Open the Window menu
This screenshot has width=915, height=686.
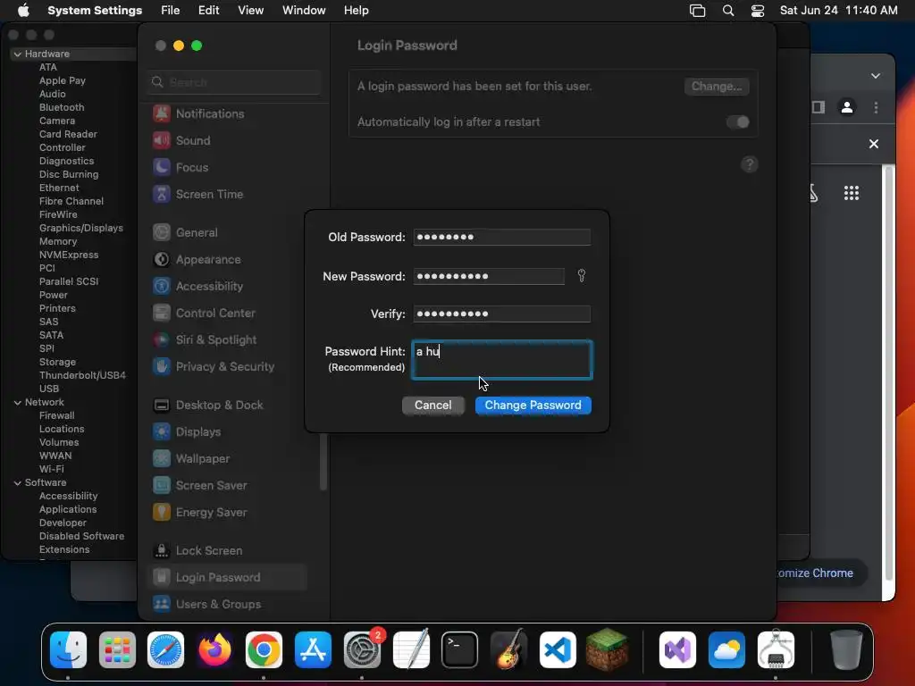[x=304, y=11]
